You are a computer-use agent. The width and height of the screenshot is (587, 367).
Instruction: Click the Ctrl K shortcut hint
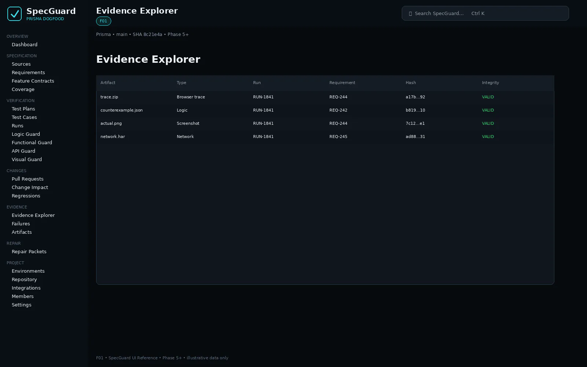pos(478,14)
